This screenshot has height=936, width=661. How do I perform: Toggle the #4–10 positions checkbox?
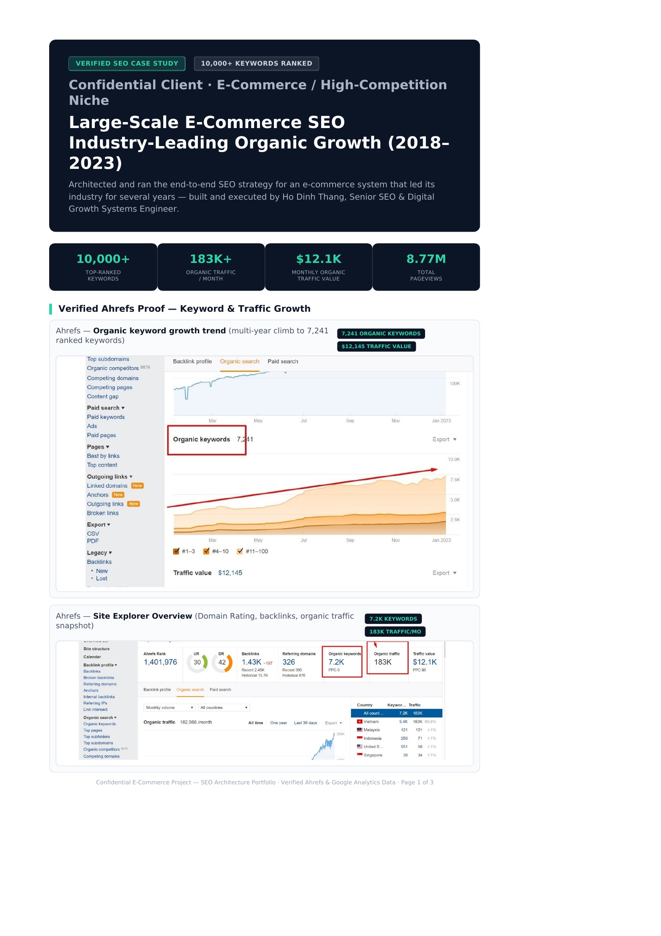coord(206,551)
